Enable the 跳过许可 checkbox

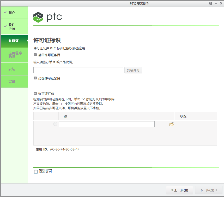35,172
